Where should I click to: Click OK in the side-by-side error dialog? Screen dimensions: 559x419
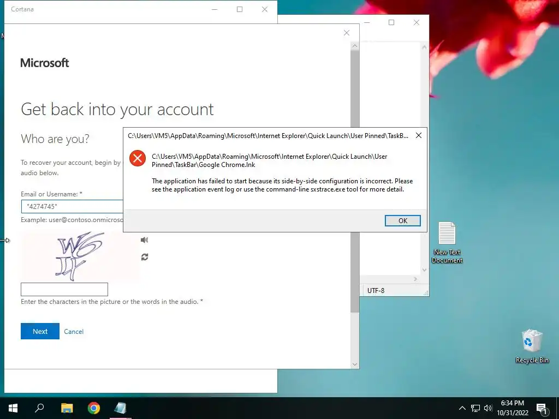coord(402,220)
